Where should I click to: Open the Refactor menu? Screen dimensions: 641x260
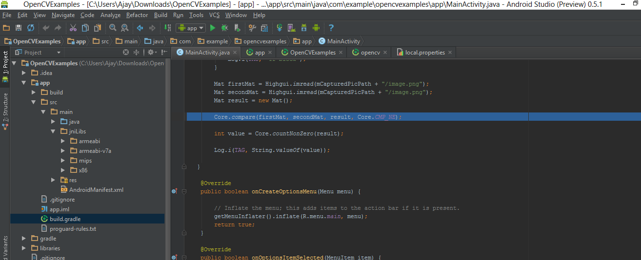(137, 15)
